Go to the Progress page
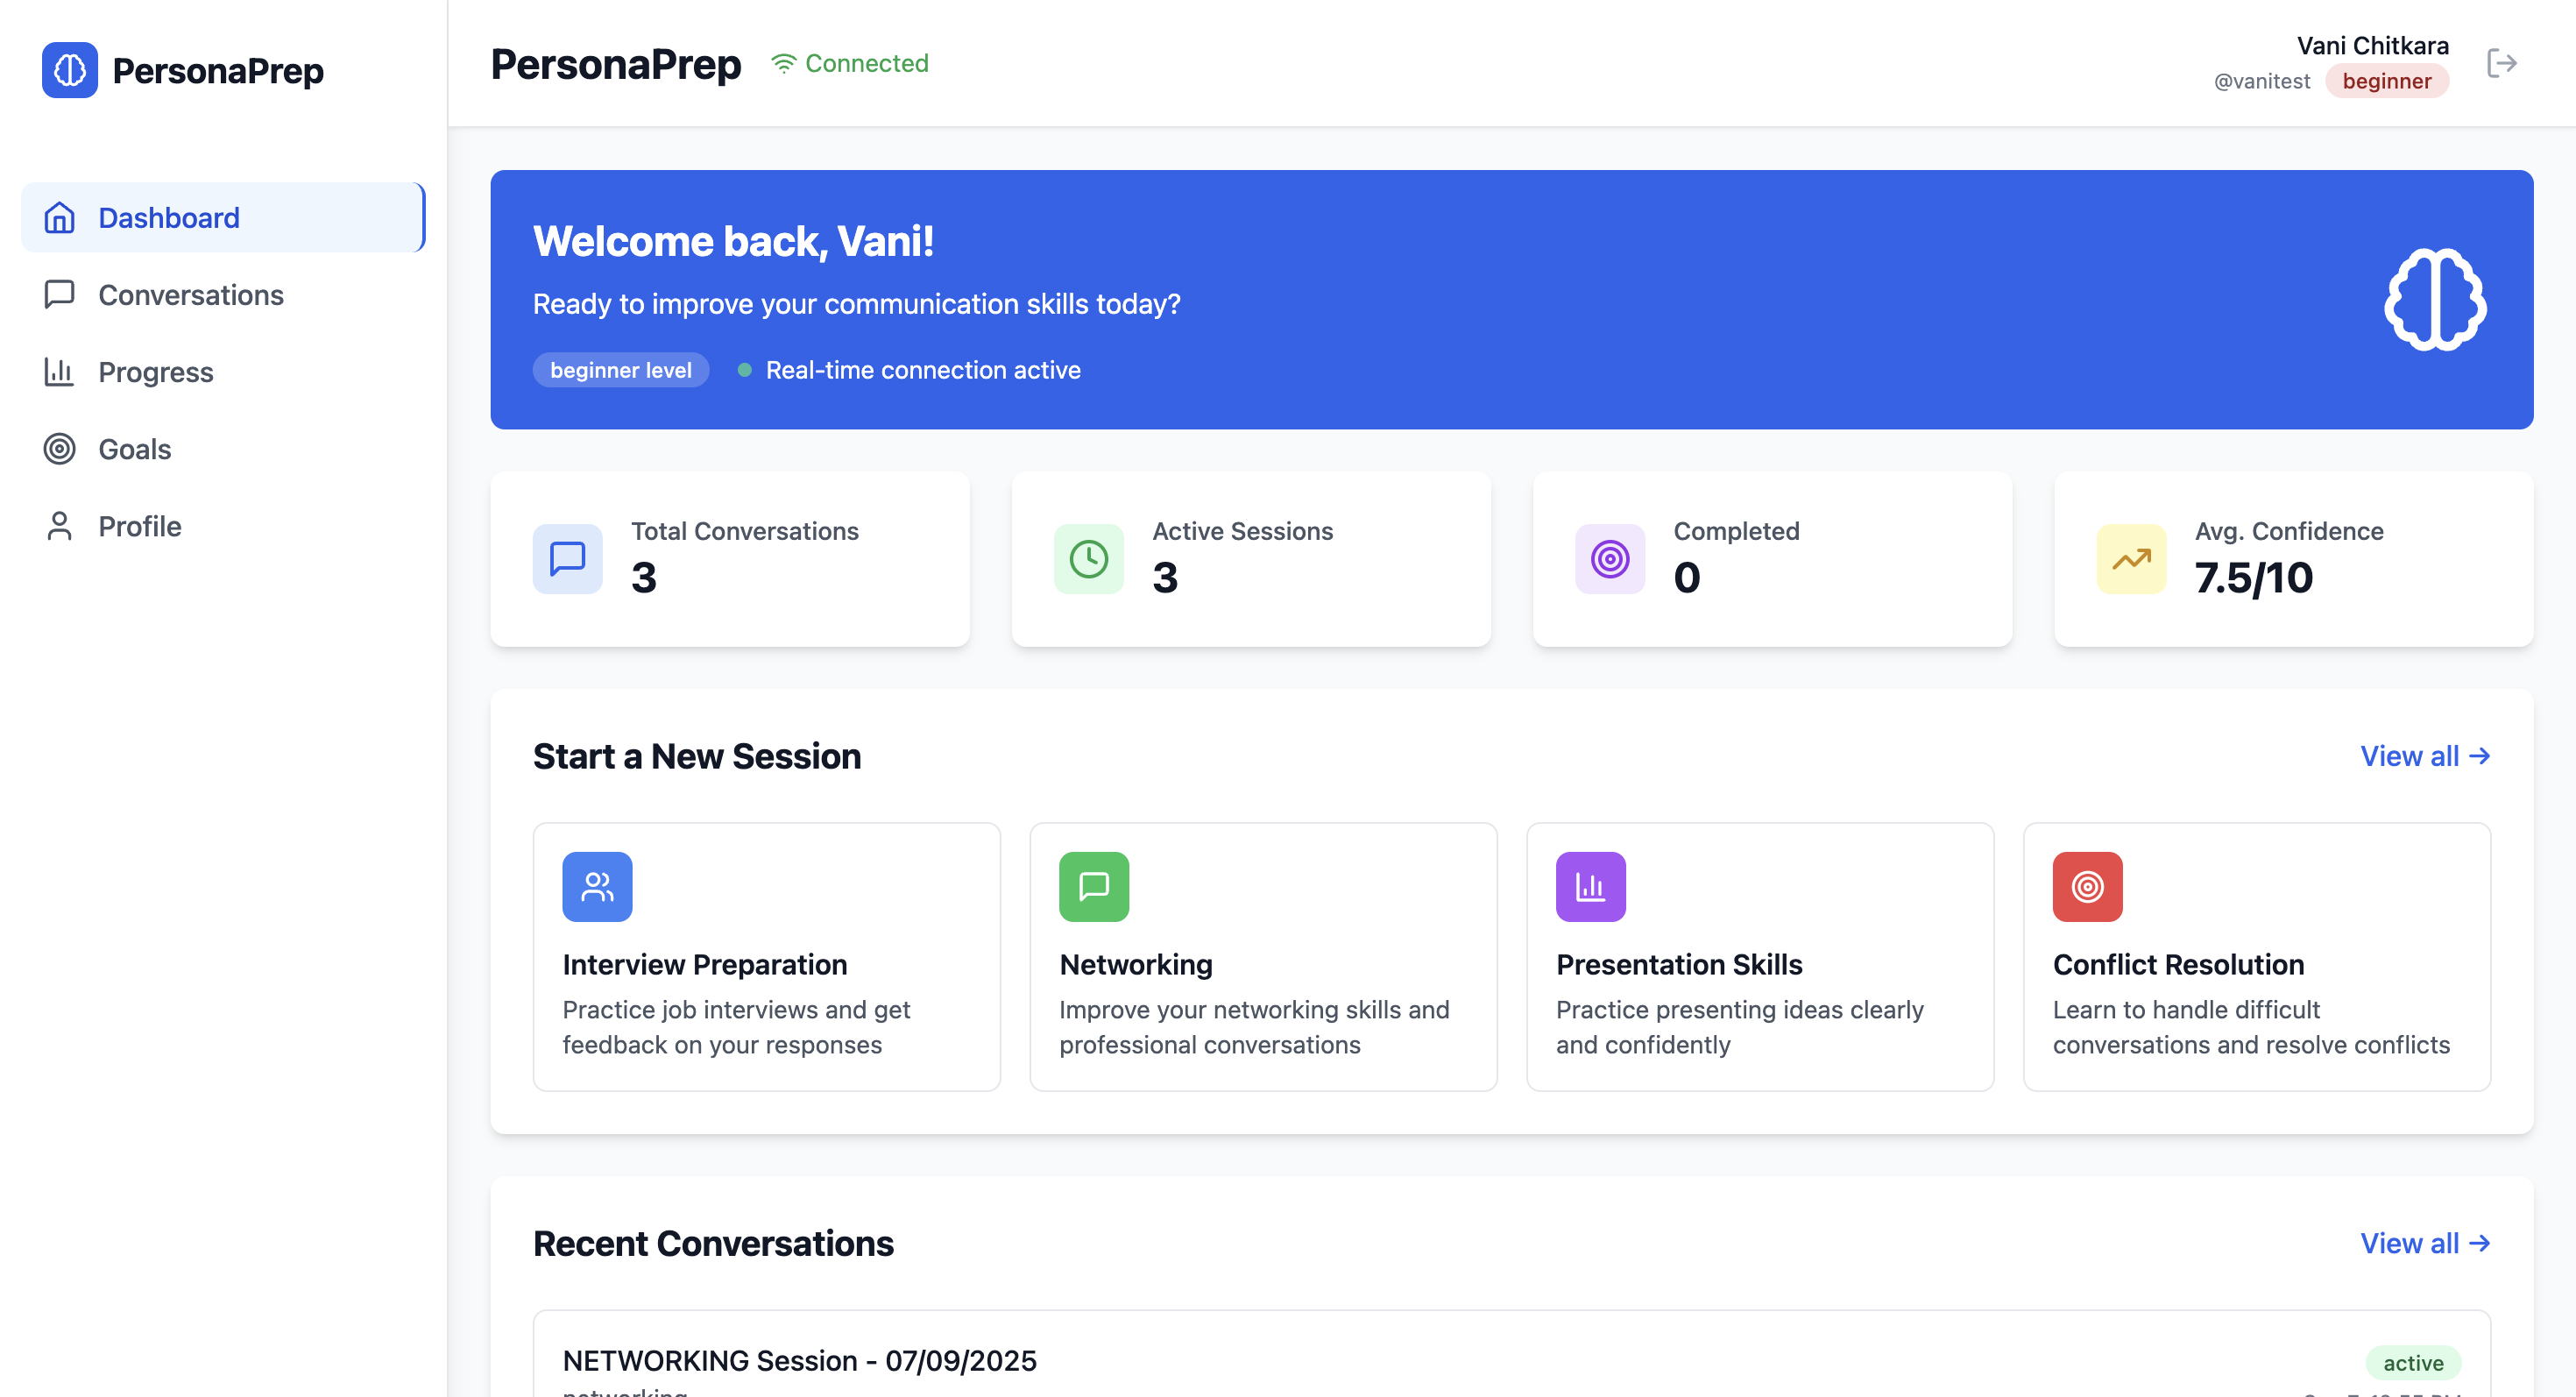Screen dimensions: 2576x1397 click(x=155, y=372)
